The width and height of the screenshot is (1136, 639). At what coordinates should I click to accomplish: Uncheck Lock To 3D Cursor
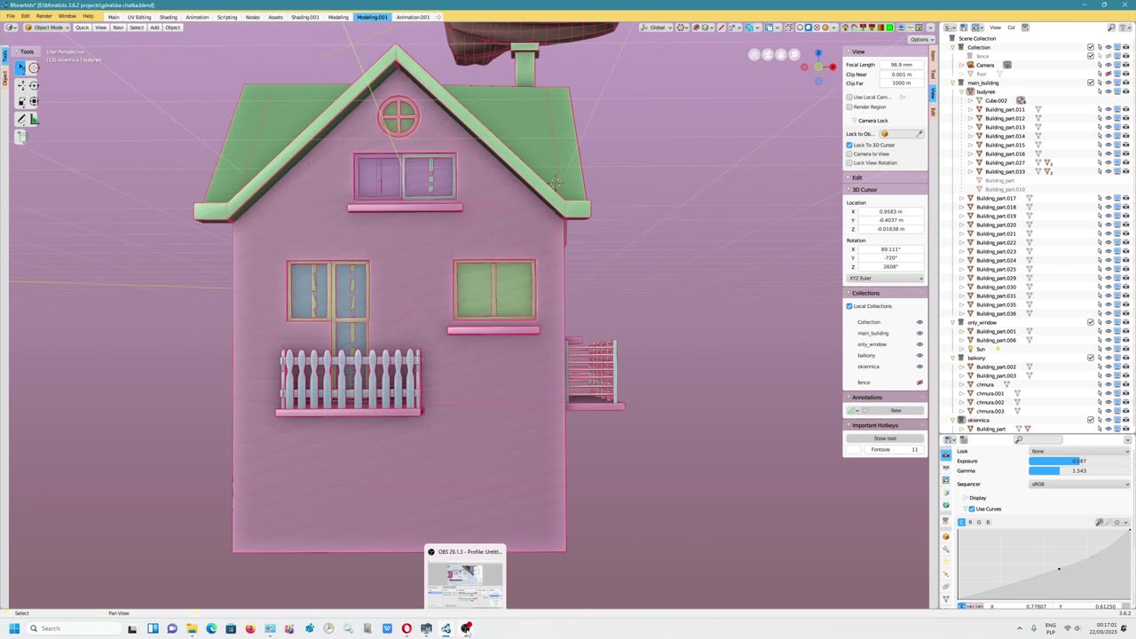coord(849,145)
